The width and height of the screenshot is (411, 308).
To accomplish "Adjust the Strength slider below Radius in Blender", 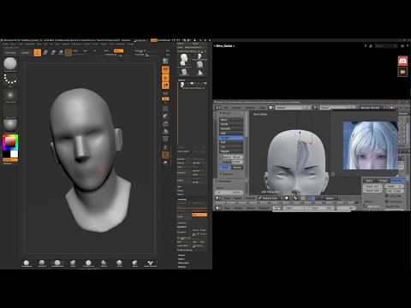I will pos(231,162).
